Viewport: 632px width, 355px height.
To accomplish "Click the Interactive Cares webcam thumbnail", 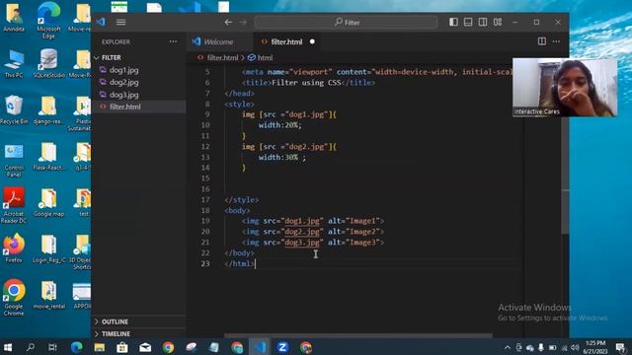I will 565,88.
